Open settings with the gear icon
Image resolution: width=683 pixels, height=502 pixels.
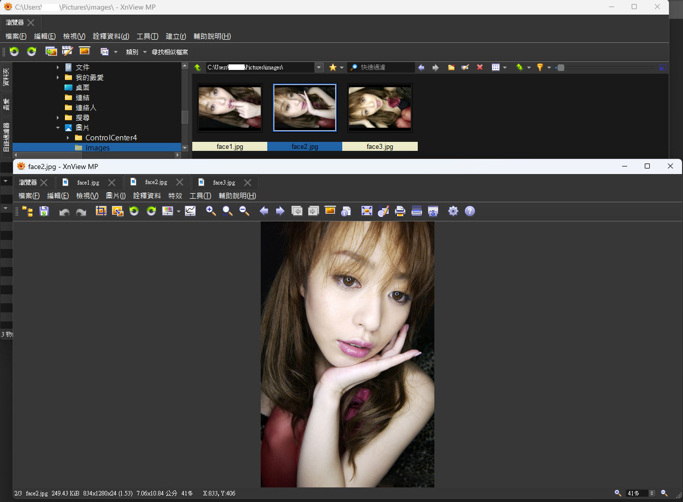tap(453, 211)
